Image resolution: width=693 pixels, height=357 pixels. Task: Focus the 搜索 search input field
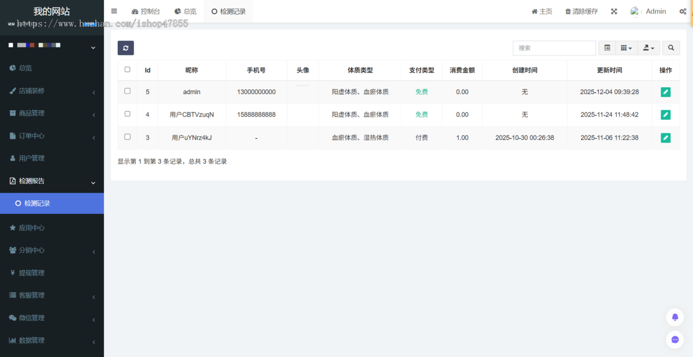coord(554,48)
